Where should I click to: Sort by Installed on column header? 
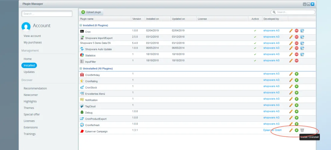point(158,19)
